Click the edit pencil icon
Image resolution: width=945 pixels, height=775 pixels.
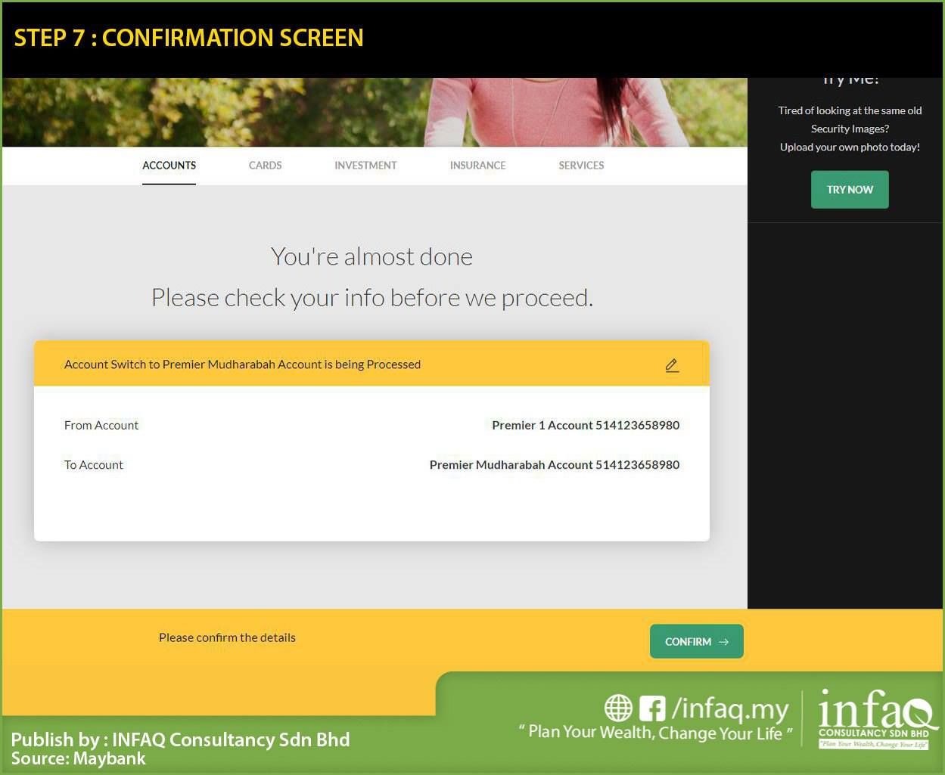[x=672, y=365]
